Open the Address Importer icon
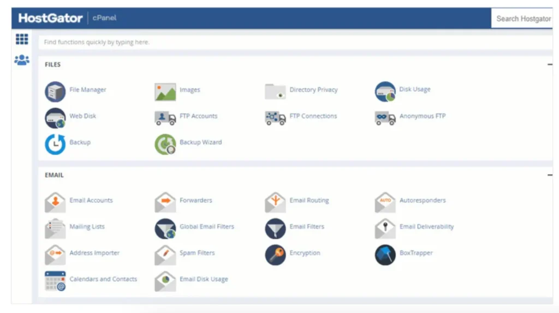This screenshot has height=313, width=559. 55,255
